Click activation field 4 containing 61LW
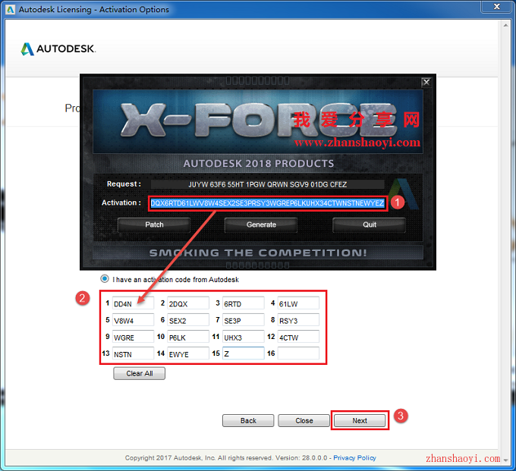 298,303
